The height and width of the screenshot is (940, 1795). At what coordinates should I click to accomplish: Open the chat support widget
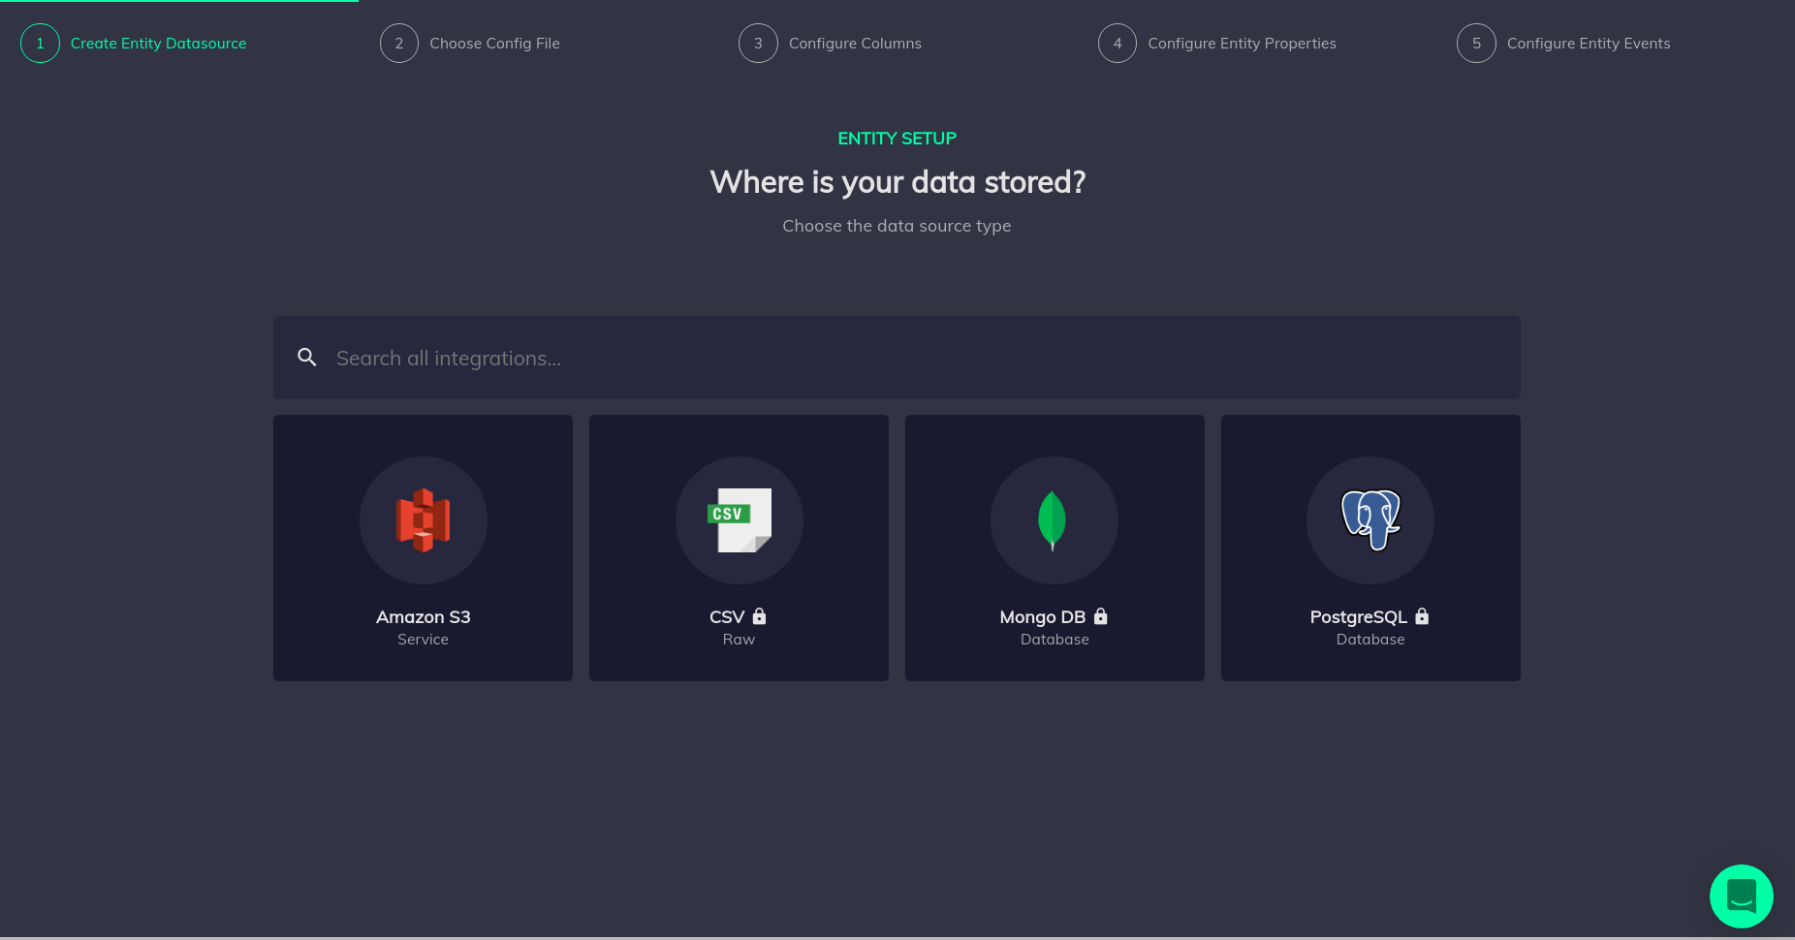point(1742,896)
